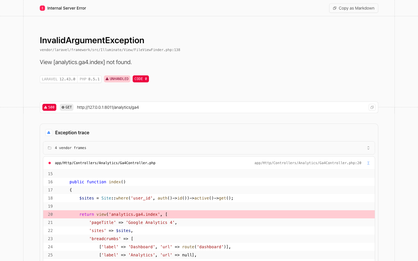The image size is (418, 261).
Task: Click app/Http/Controllers/Analytics/Ga4Controller.php file name
Action: (x=105, y=163)
